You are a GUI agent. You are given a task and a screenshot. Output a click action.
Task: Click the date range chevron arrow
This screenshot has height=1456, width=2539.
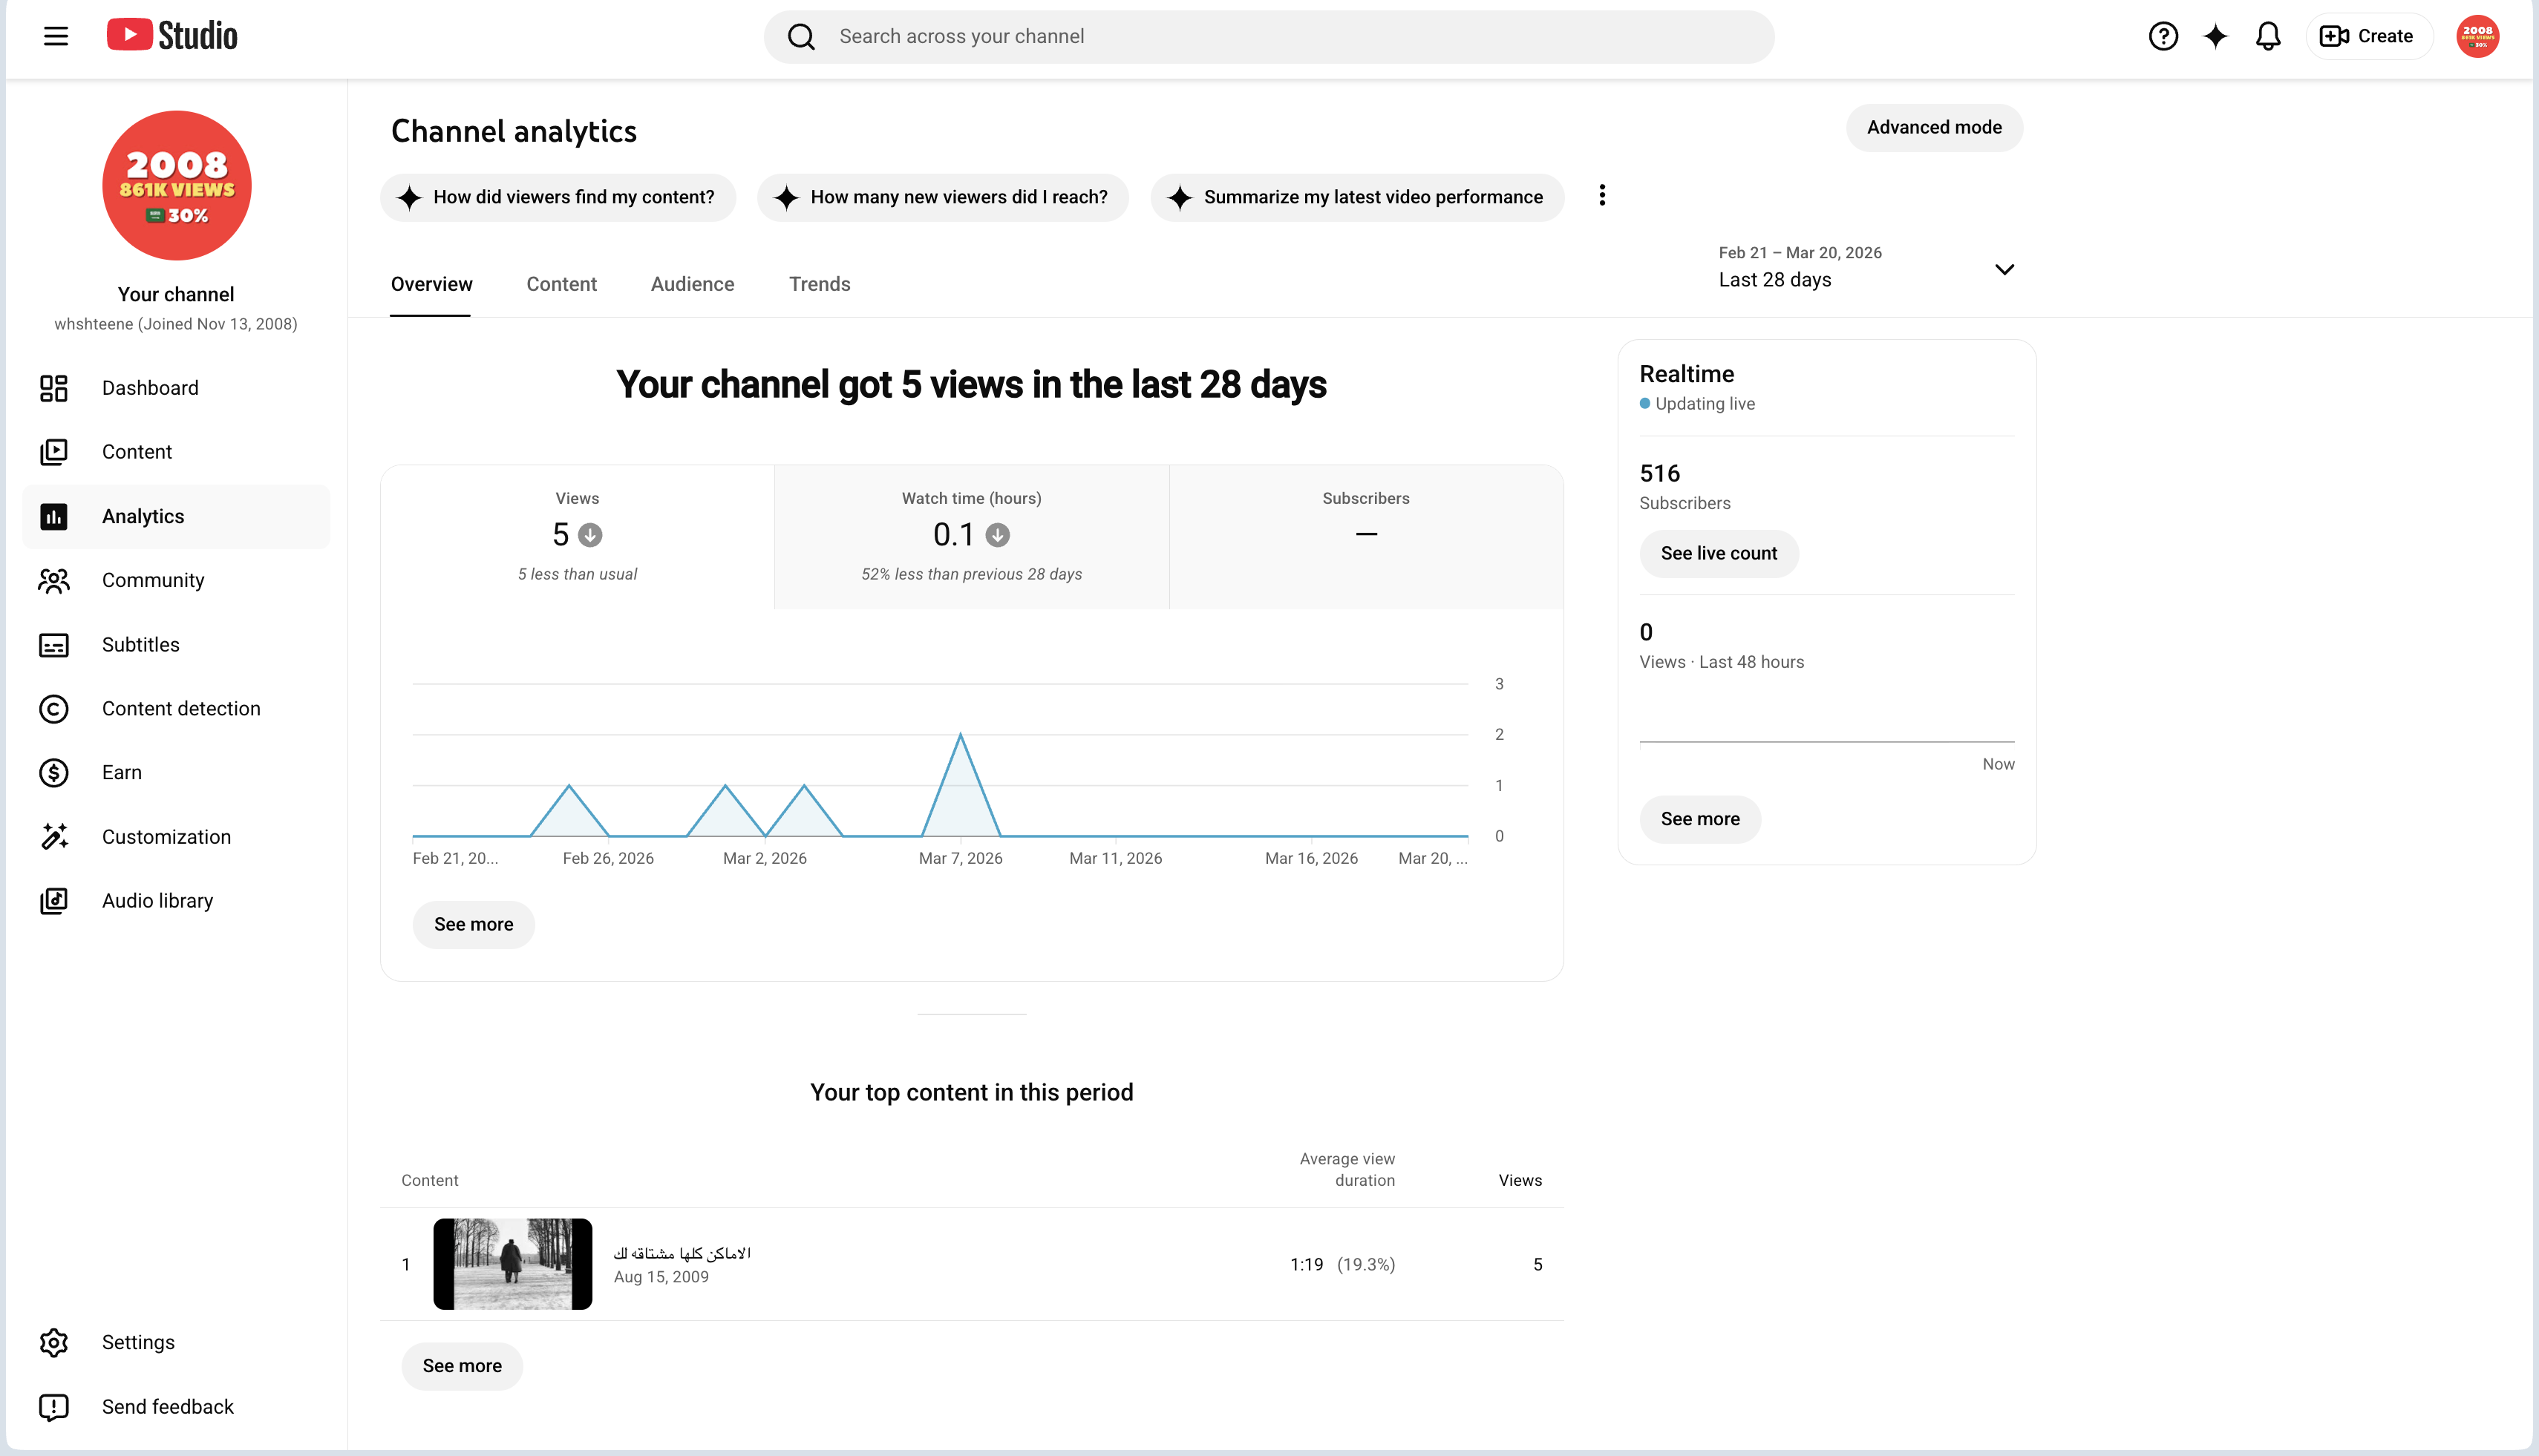pyautogui.click(x=2004, y=270)
